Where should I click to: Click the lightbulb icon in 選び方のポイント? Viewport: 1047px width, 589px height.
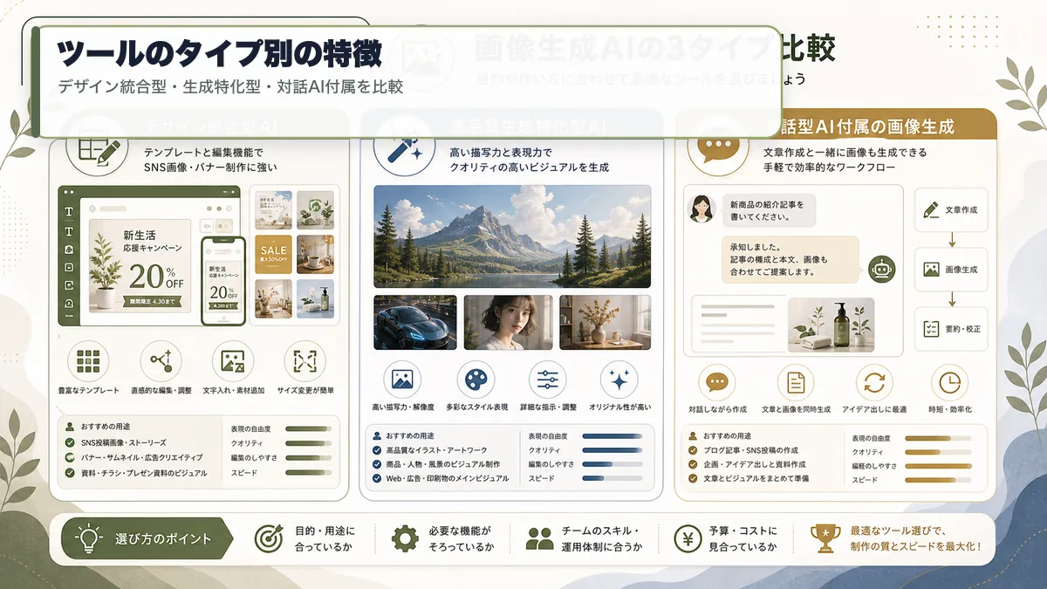89,539
